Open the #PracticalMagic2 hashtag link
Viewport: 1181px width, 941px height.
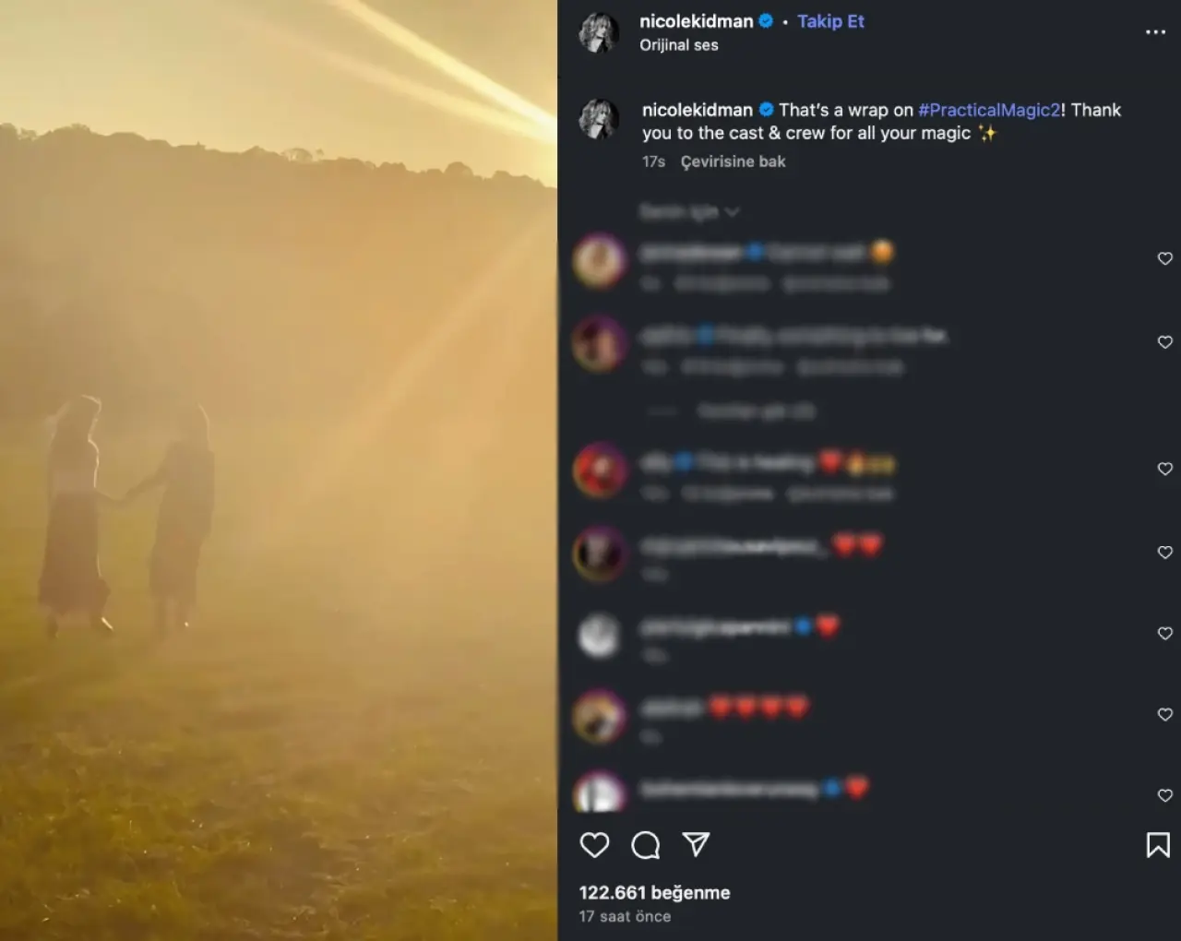[989, 110]
